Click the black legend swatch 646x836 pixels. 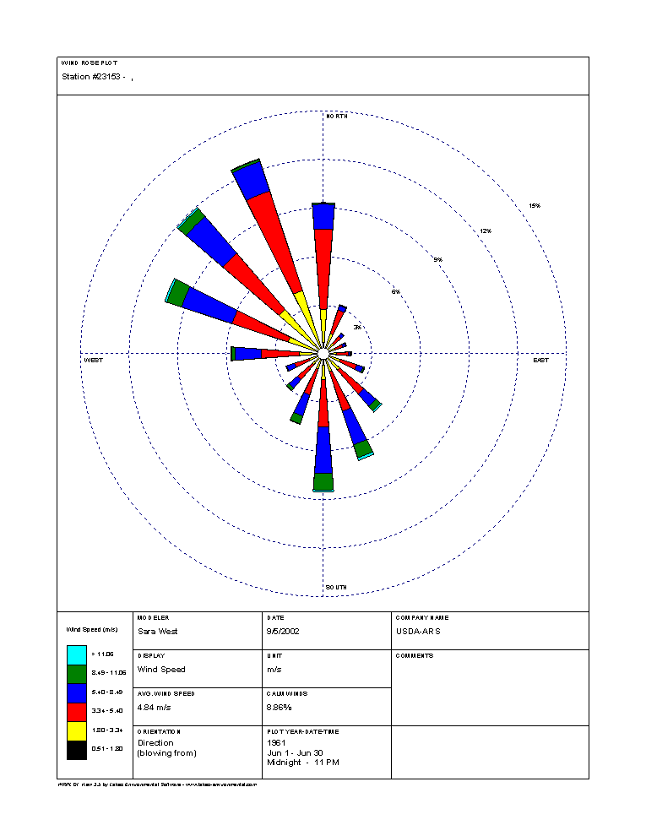[x=77, y=750]
